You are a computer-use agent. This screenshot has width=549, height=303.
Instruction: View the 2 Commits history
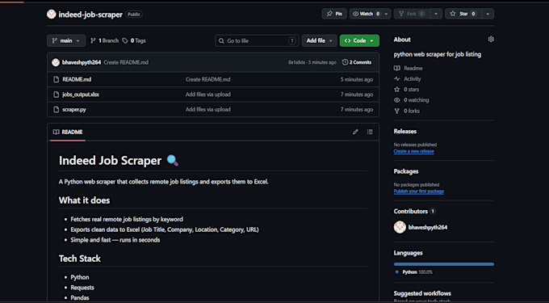(357, 62)
